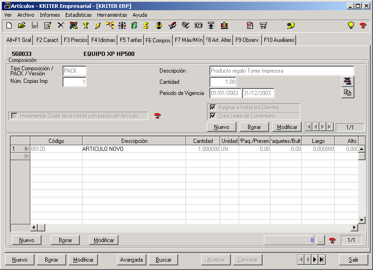Click the Buscar button
The width and height of the screenshot is (373, 270).
pos(164,260)
